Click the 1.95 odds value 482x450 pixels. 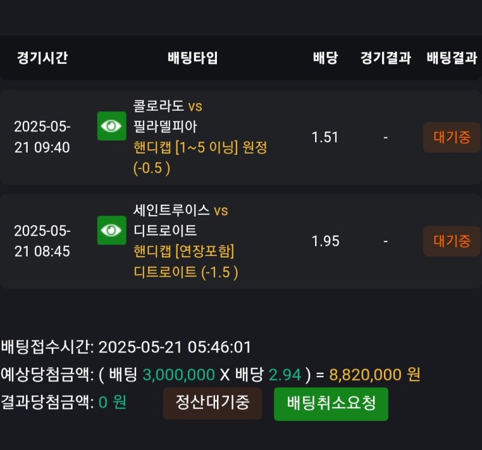325,242
